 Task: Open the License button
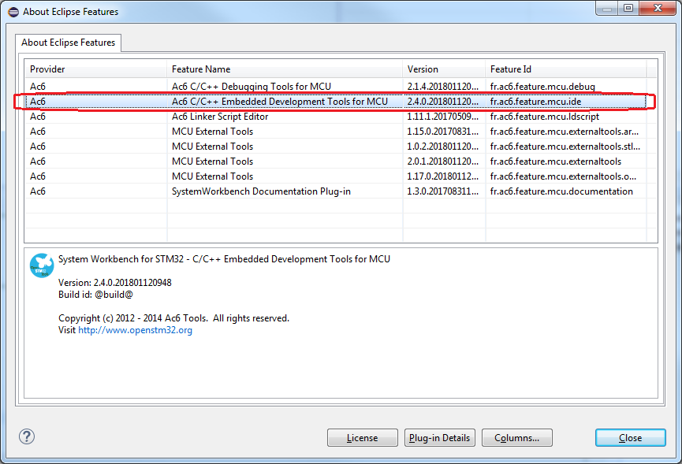pos(363,438)
